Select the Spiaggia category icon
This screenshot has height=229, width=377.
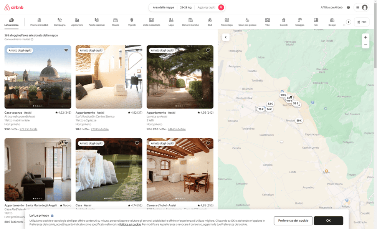pos(300,22)
